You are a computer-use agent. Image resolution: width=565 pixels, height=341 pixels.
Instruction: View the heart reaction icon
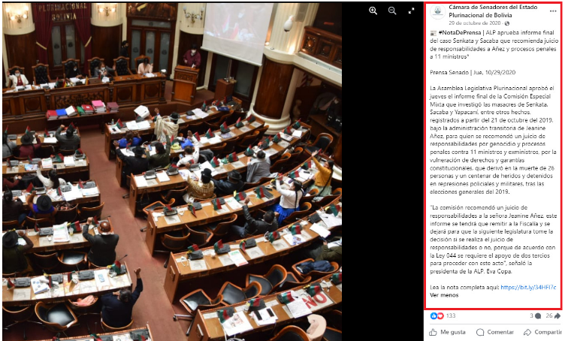click(x=439, y=315)
